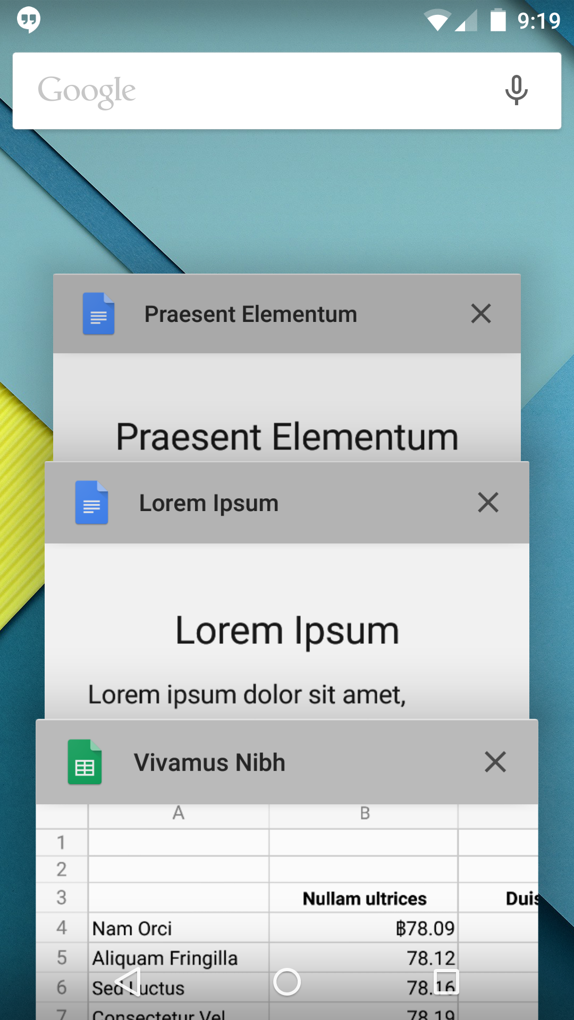Tap Docs icon on Lorem Ipsum card
Image resolution: width=574 pixels, height=1020 pixels.
91,503
